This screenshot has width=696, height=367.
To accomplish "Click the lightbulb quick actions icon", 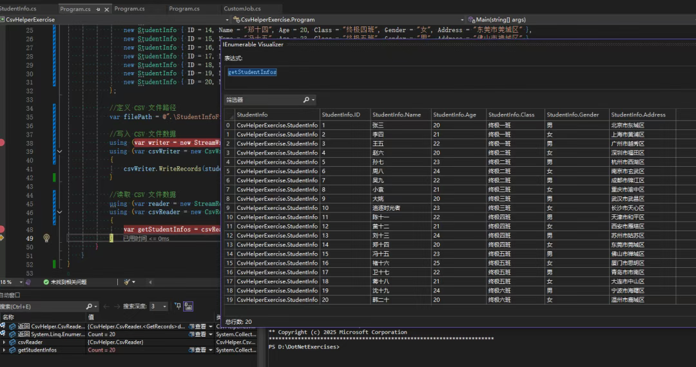I will click(x=46, y=238).
